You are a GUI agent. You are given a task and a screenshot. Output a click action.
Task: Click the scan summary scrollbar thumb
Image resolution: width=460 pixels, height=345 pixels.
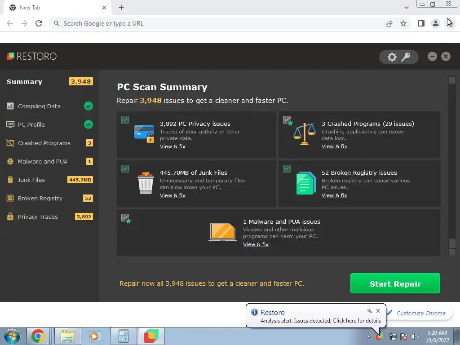pos(452,243)
